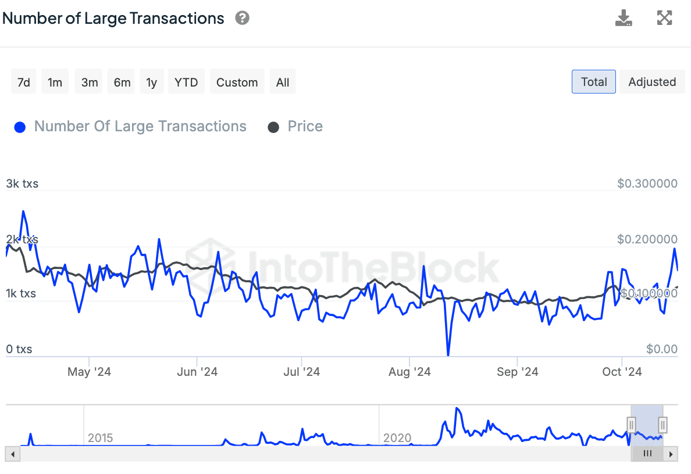Click the blue legend dot for large transactions
The height and width of the screenshot is (474, 691).
point(19,127)
